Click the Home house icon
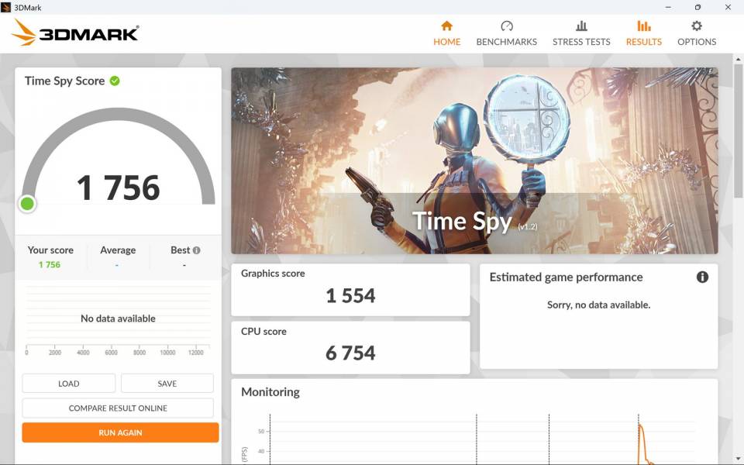Image resolution: width=744 pixels, height=465 pixels. (x=446, y=26)
